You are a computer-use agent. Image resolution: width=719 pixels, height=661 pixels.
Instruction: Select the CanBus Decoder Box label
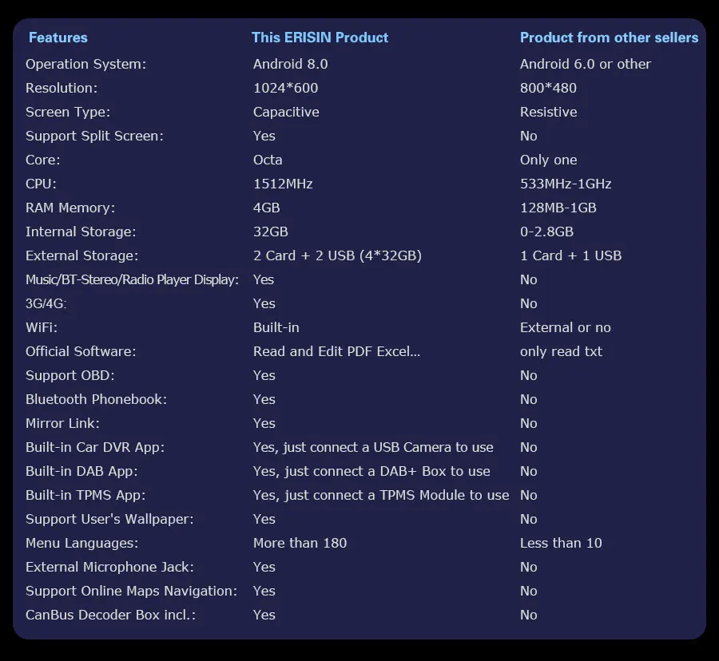tap(110, 615)
